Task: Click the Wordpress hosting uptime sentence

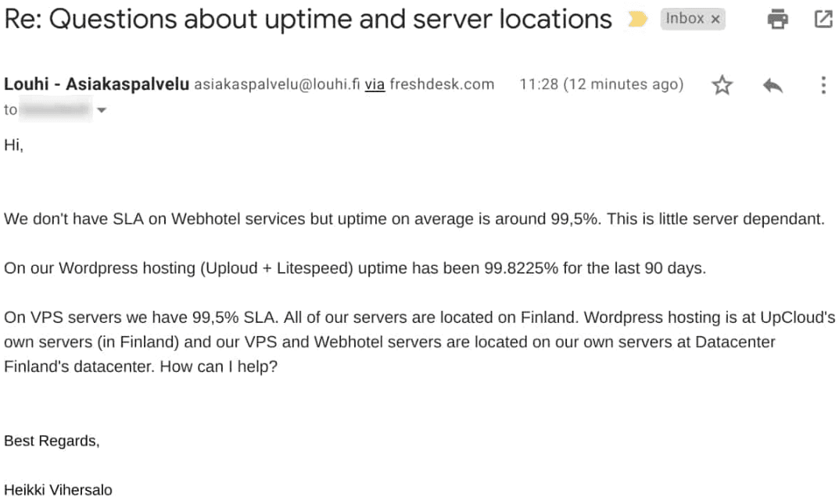Action: [x=355, y=268]
